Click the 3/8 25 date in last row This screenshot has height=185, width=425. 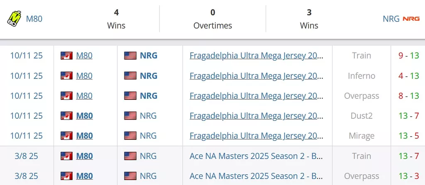[x=27, y=176]
